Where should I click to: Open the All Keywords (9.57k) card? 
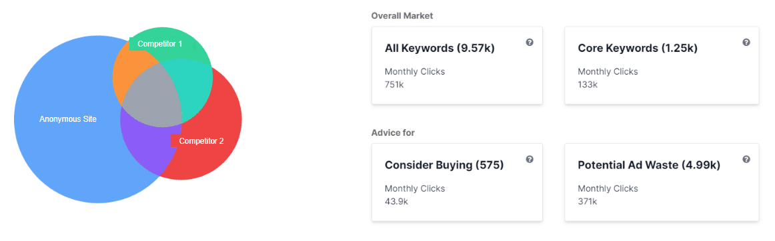(457, 65)
